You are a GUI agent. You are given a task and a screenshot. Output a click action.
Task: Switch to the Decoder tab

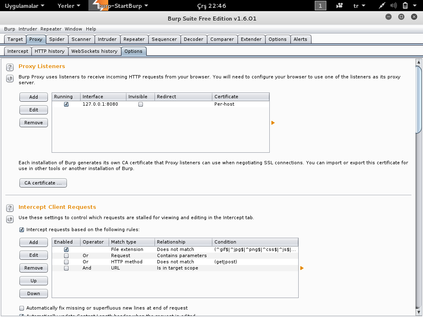[x=193, y=39]
